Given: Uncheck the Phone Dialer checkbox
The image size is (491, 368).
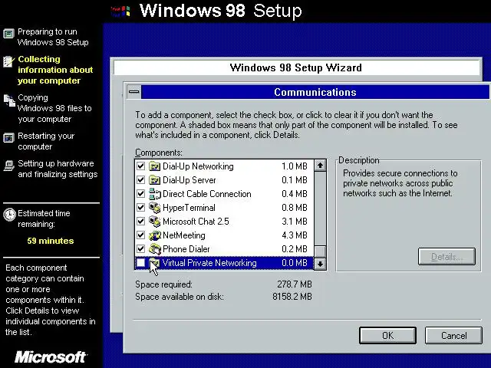Looking at the screenshot, I should (x=141, y=248).
